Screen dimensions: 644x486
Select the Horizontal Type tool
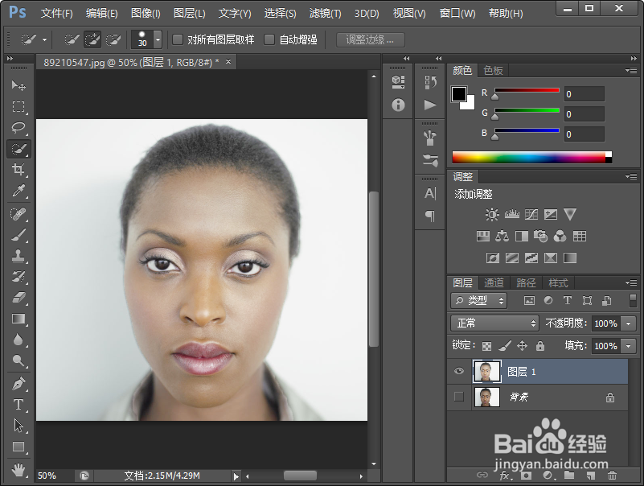pyautogui.click(x=18, y=405)
